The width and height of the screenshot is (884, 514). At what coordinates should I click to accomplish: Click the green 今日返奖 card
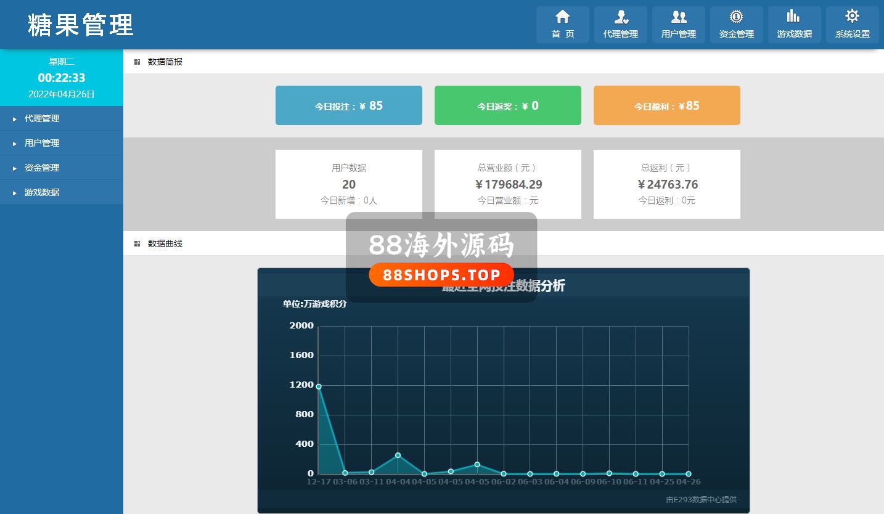pyautogui.click(x=508, y=105)
